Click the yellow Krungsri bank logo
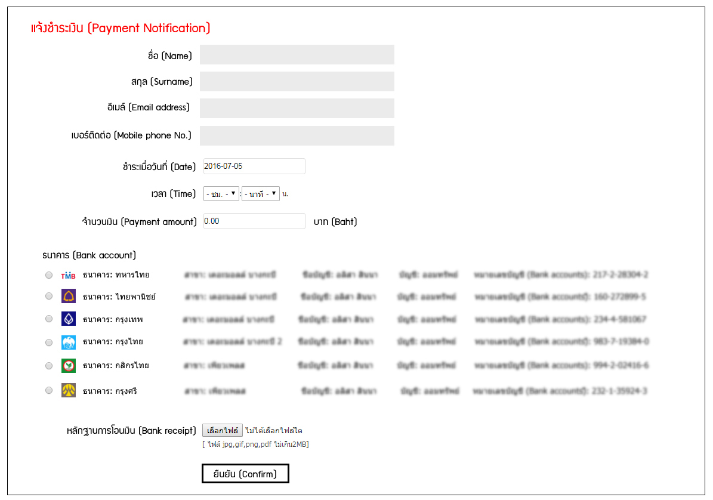Screen dimensions: 713x500 tap(69, 391)
